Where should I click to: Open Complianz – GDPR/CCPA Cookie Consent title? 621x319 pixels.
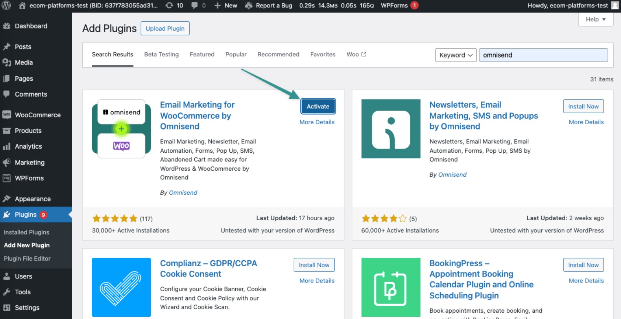click(x=209, y=268)
